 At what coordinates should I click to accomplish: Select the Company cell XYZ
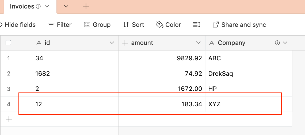tap(249, 104)
